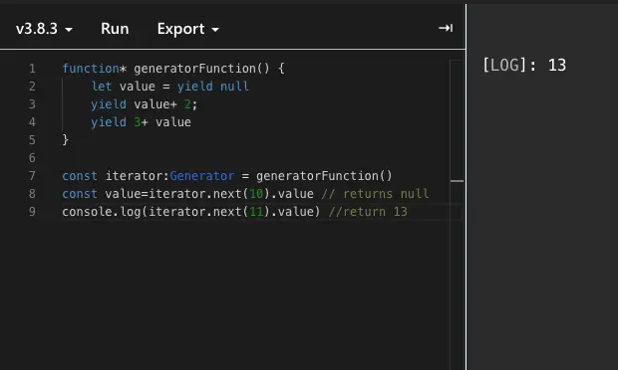Click the closing brace on line 5
The width and height of the screenshot is (618, 370).
click(66, 140)
